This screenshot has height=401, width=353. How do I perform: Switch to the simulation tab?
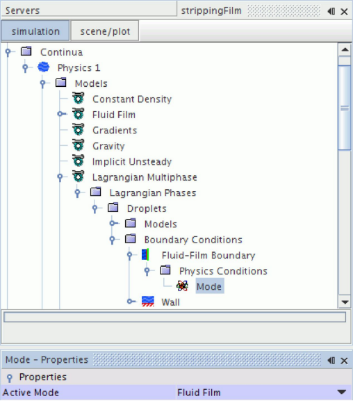coord(35,31)
